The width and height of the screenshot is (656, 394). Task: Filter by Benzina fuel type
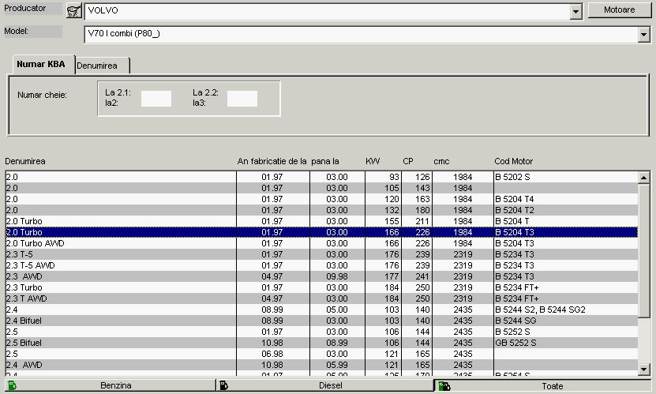(x=111, y=385)
